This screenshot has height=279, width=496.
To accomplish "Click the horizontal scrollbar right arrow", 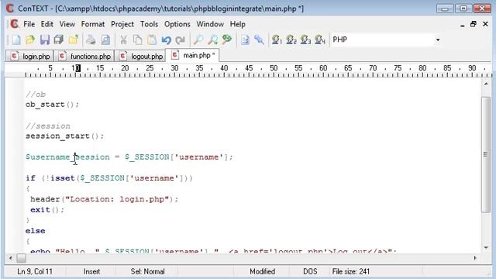I will 475,258.
